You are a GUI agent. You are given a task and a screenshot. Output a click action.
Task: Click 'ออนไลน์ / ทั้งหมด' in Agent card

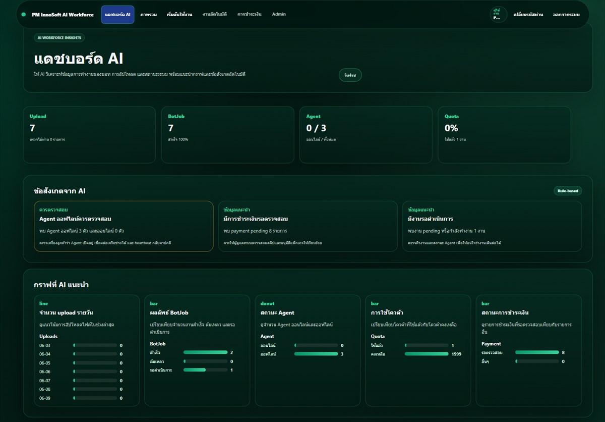(x=321, y=139)
